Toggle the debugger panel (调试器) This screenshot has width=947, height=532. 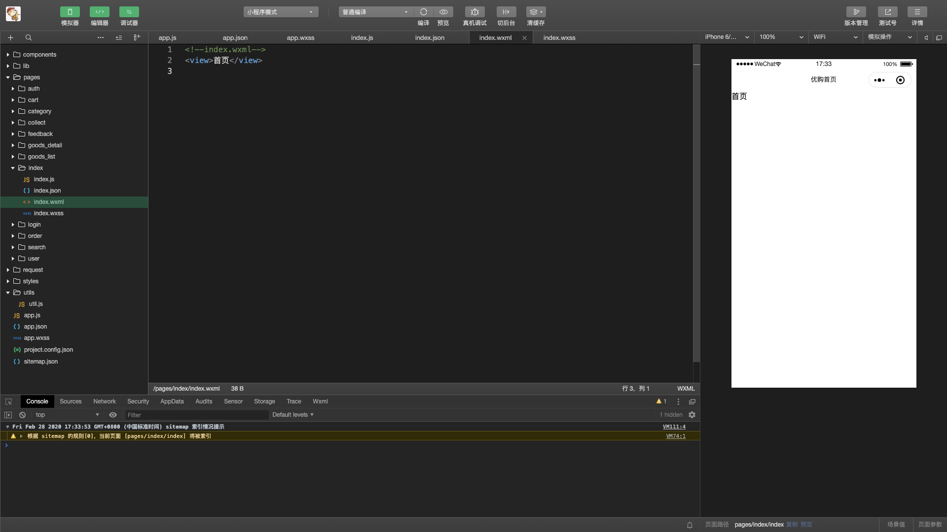pyautogui.click(x=129, y=12)
